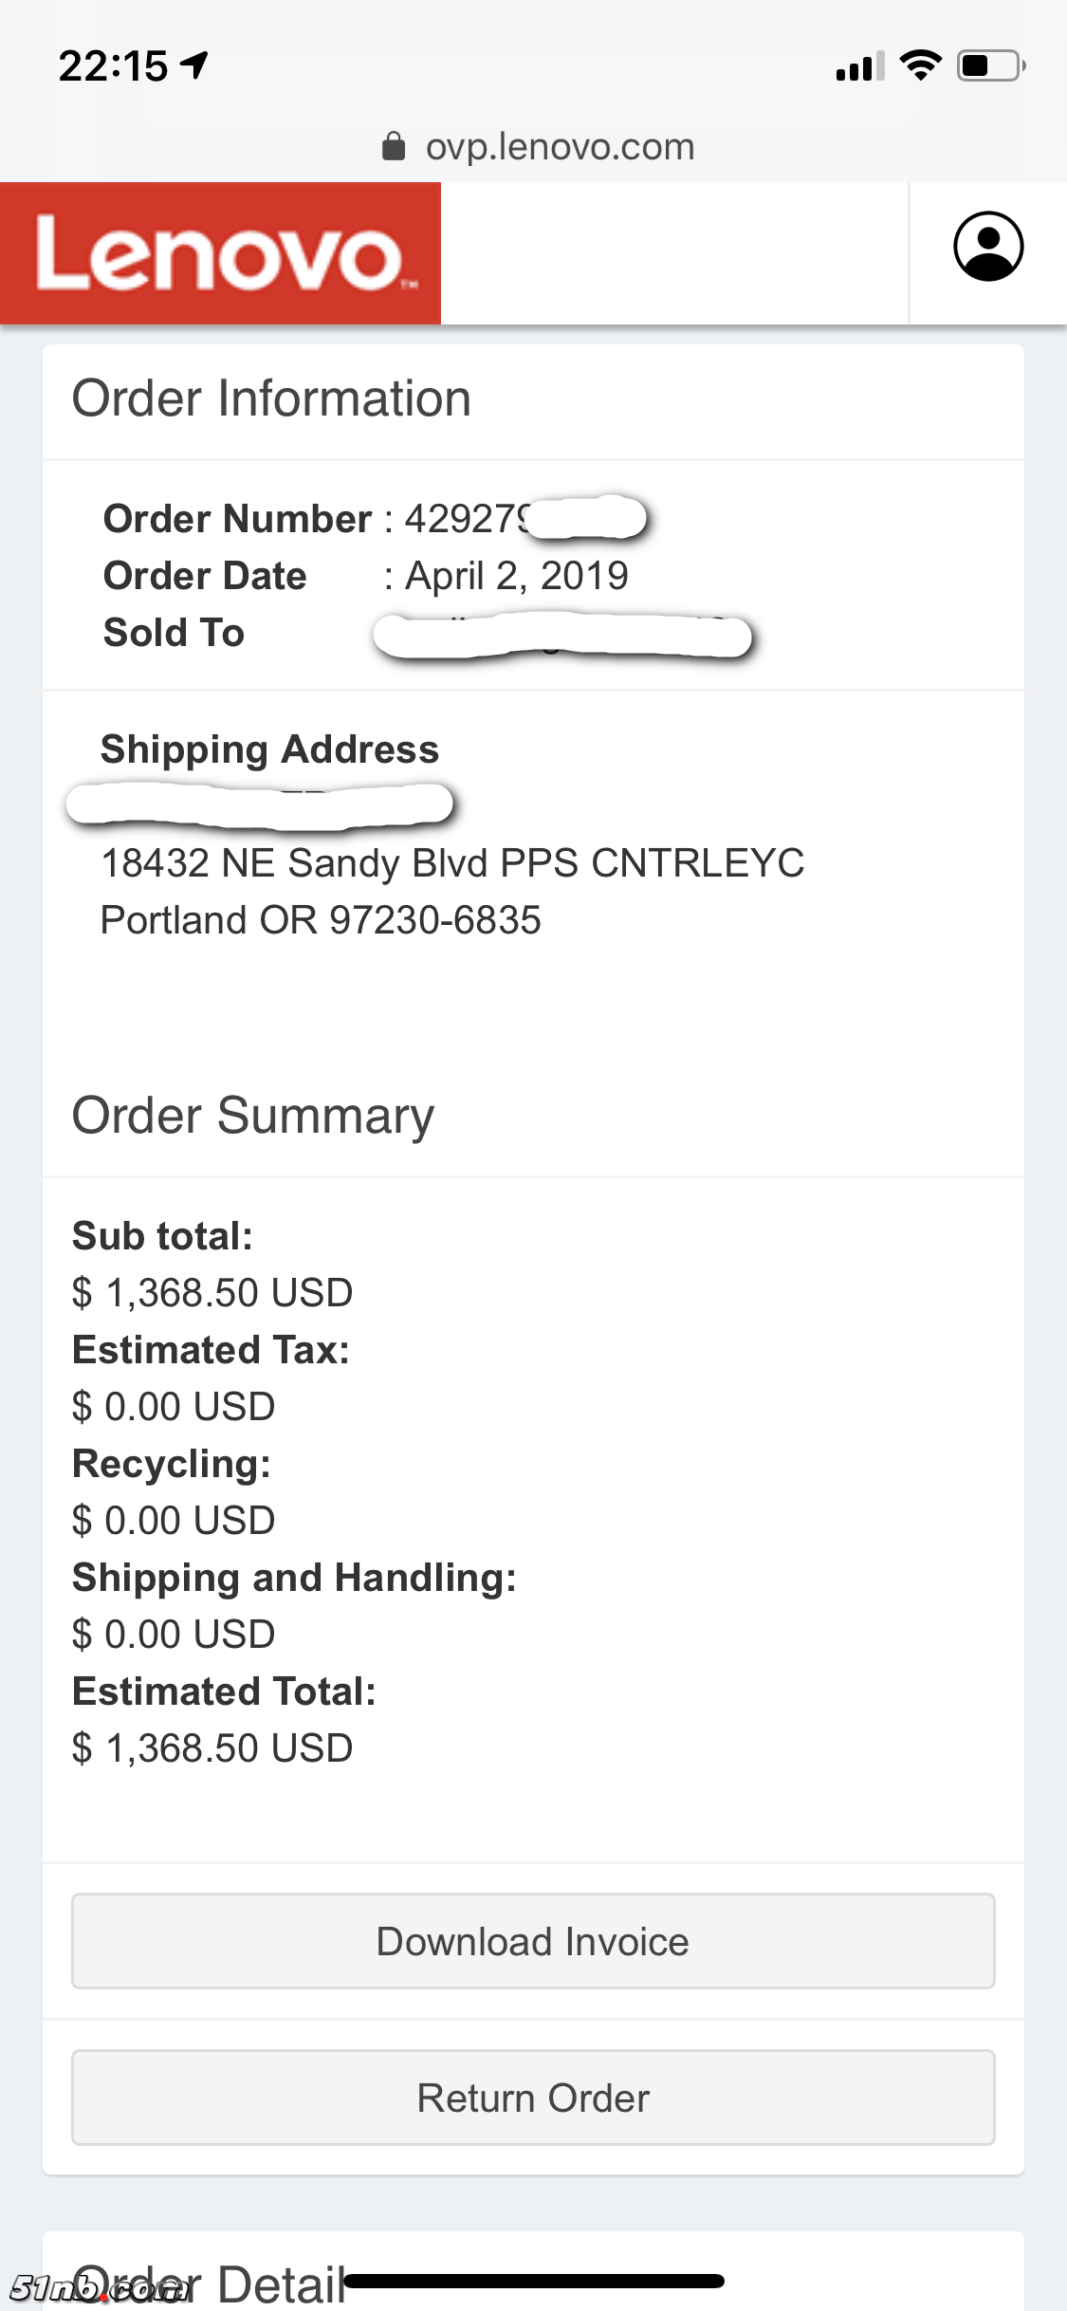Tap the 22:15 clock in status bar

tap(113, 66)
